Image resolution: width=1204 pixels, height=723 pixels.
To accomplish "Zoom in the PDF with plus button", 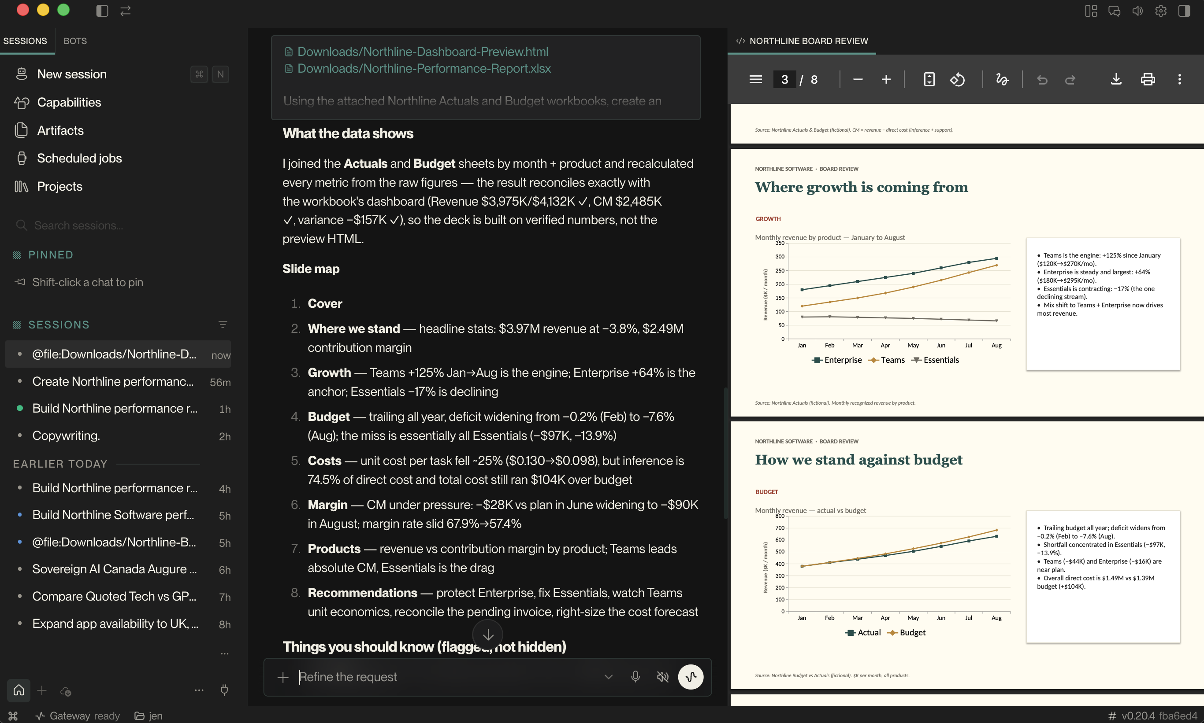I will pyautogui.click(x=886, y=79).
